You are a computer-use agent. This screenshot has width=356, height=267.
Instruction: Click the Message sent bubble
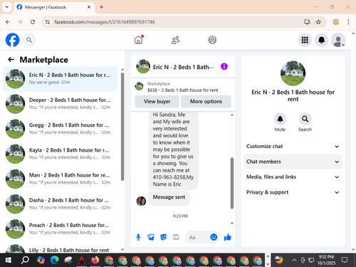169,199
